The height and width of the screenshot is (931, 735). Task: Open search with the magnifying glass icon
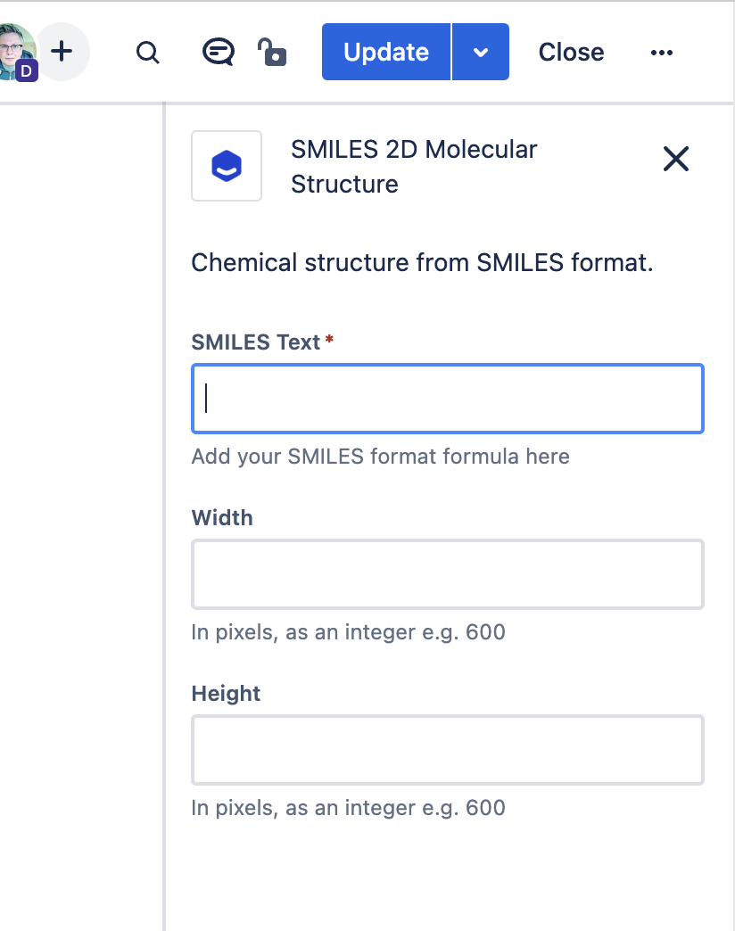tap(148, 52)
